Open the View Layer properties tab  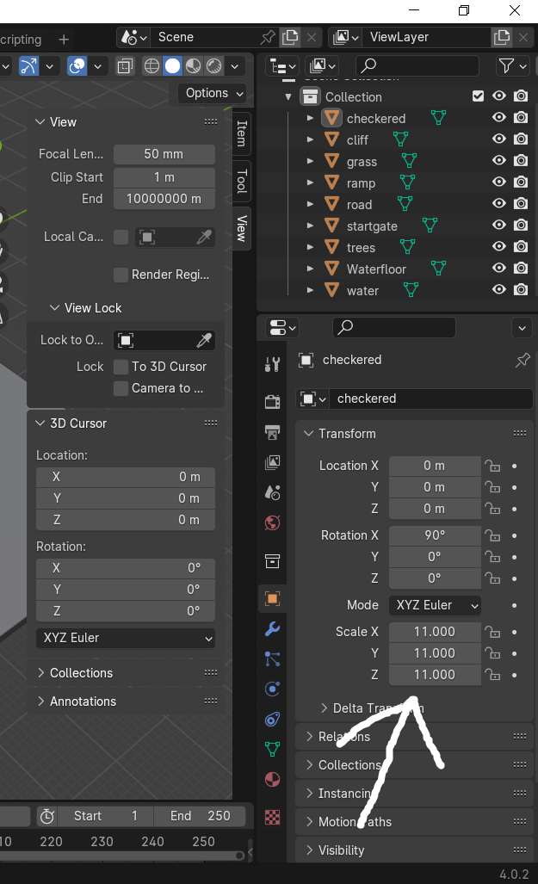point(272,462)
